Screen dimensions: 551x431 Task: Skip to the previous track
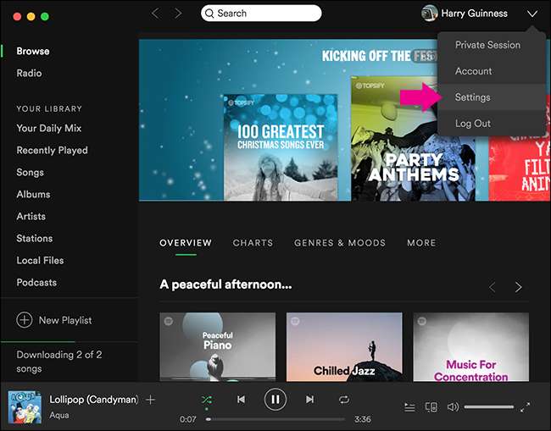tap(241, 400)
